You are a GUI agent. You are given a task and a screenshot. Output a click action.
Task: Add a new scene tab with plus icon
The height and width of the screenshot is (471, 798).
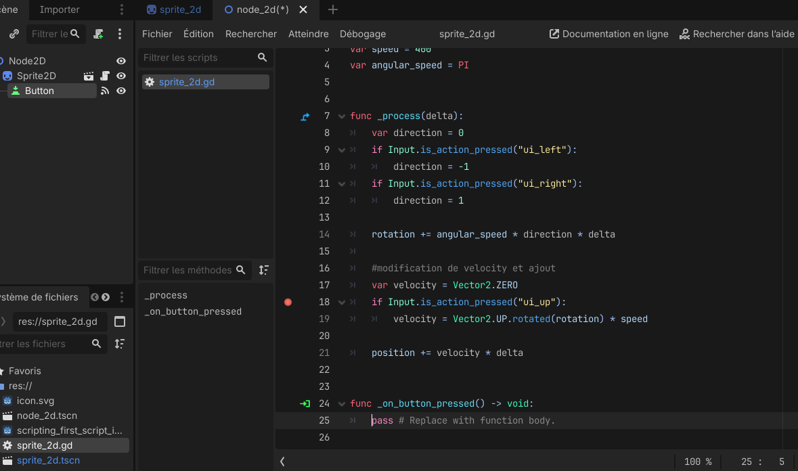[333, 9]
